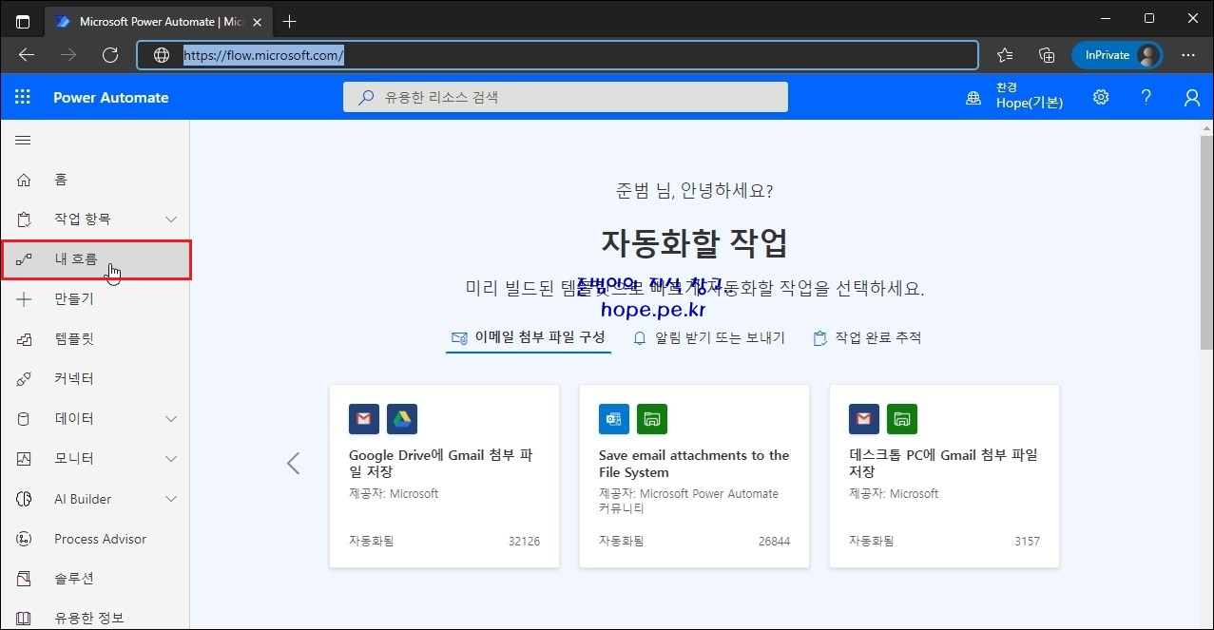
Task: Click the hamburger menu to collapse navigation
Action: pos(24,140)
